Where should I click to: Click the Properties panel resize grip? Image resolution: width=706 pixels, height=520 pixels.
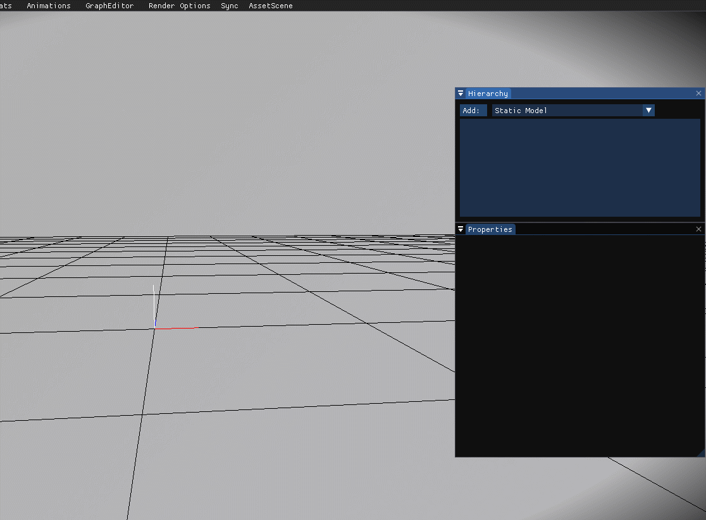coord(702,453)
